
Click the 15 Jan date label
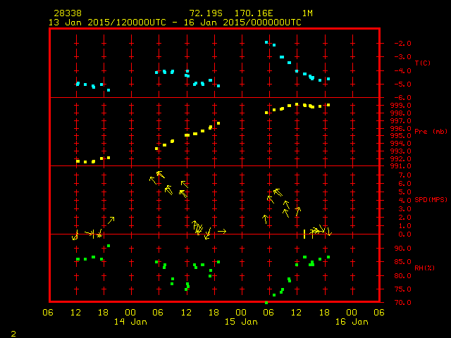pyautogui.click(x=241, y=322)
